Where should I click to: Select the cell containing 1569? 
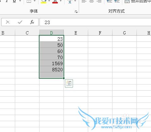coord(51,63)
